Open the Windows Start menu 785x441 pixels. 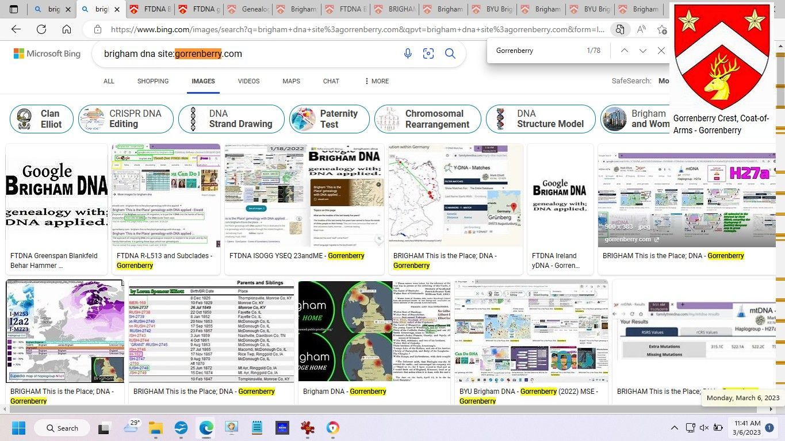coord(19,428)
